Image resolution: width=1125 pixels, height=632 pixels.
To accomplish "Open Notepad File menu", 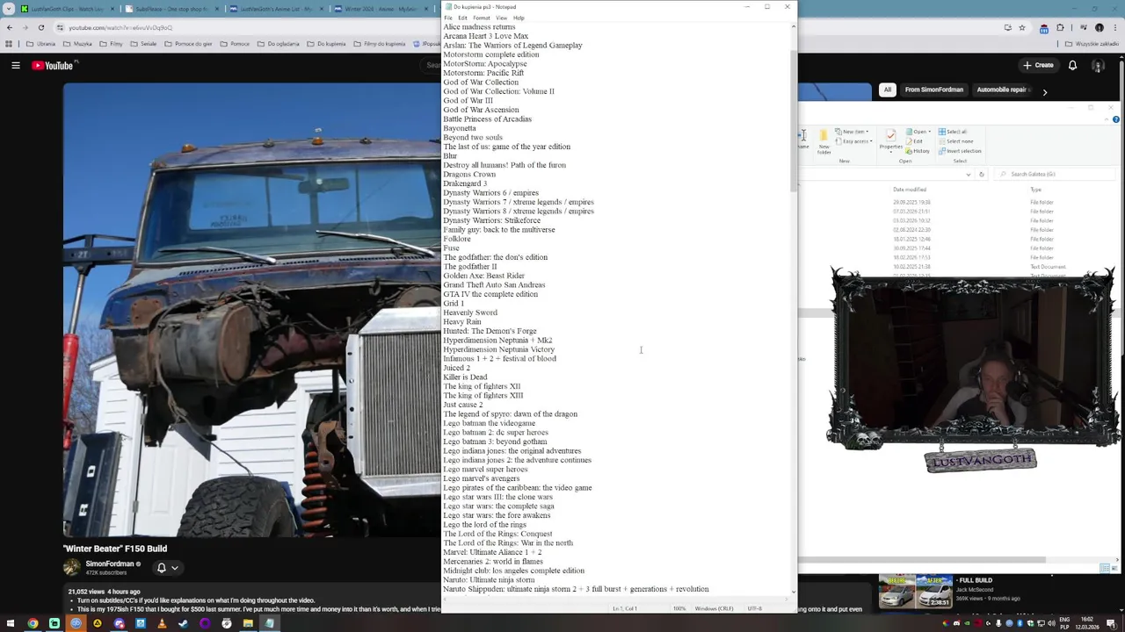I will point(448,18).
